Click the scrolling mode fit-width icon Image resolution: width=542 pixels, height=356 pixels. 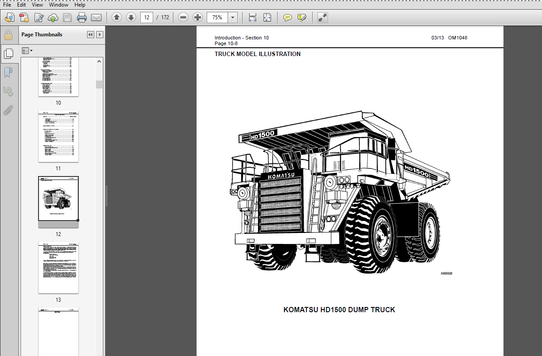253,18
